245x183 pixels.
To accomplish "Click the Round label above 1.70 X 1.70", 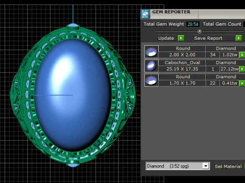I will [182, 77].
